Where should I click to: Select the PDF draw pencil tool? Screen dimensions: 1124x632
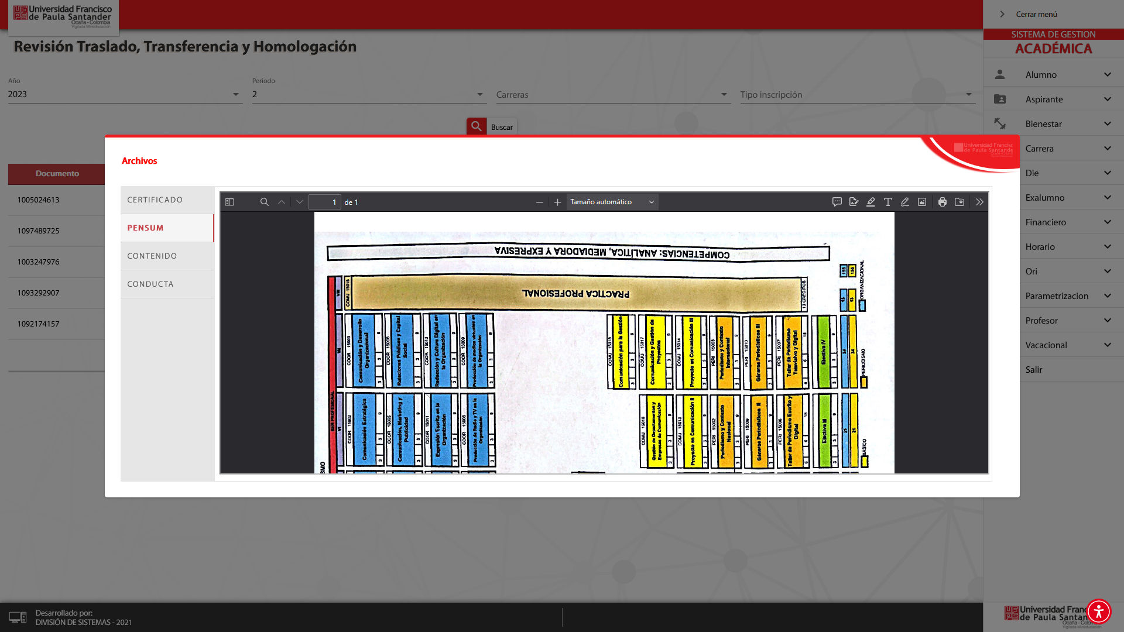click(904, 202)
